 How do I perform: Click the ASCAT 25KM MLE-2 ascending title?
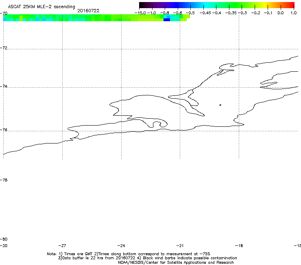tap(41, 7)
